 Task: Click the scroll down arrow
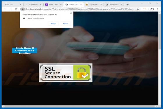160,104
